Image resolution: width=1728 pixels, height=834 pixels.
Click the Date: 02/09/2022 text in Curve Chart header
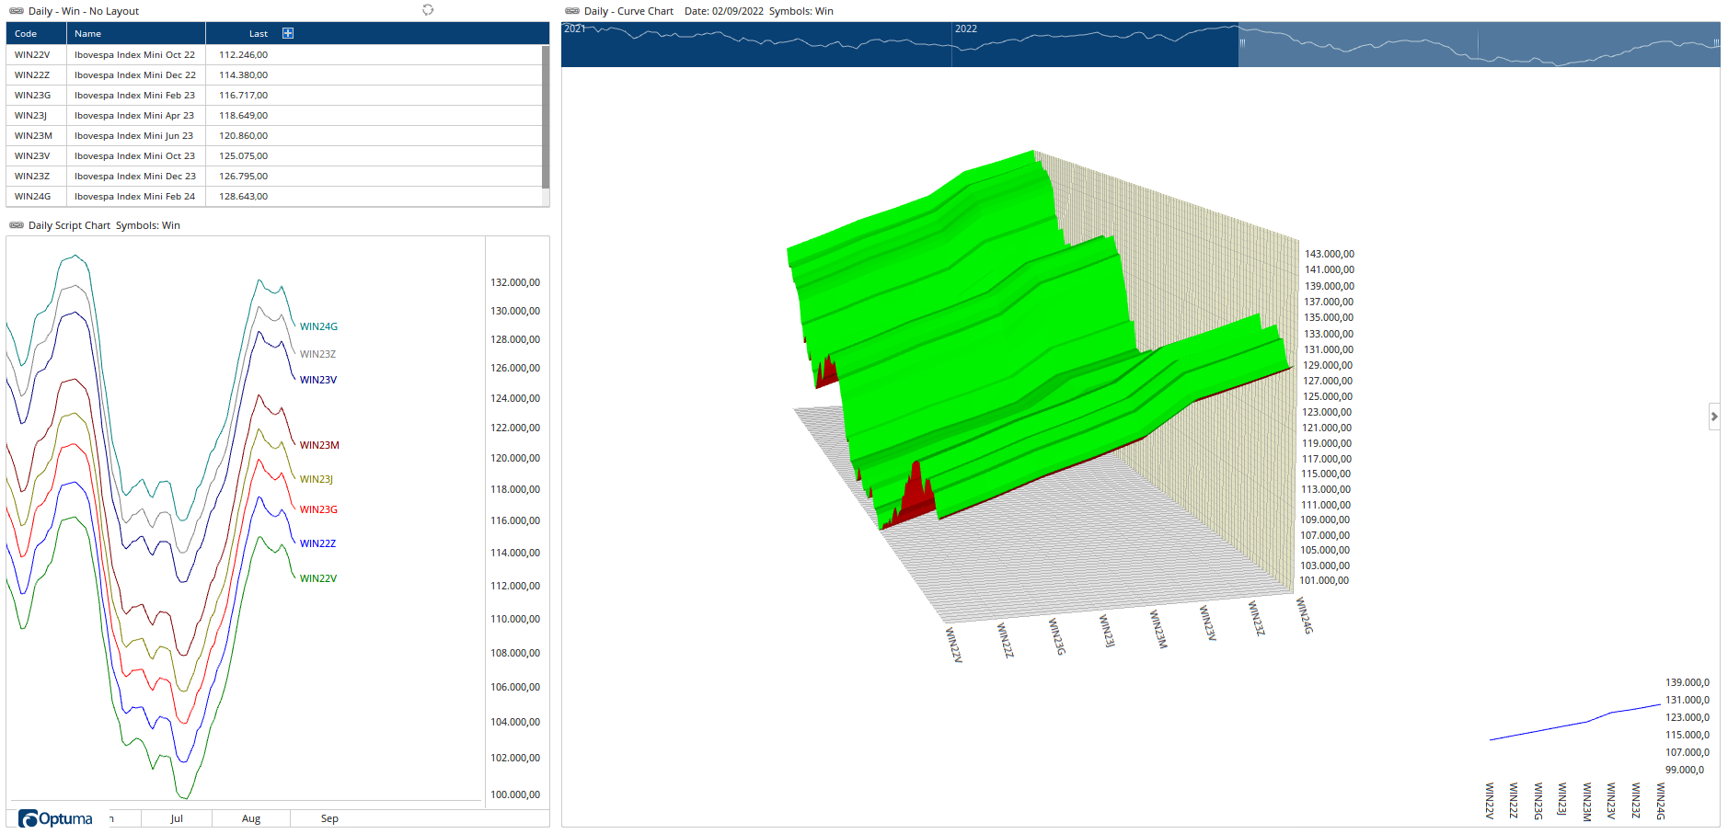(723, 11)
